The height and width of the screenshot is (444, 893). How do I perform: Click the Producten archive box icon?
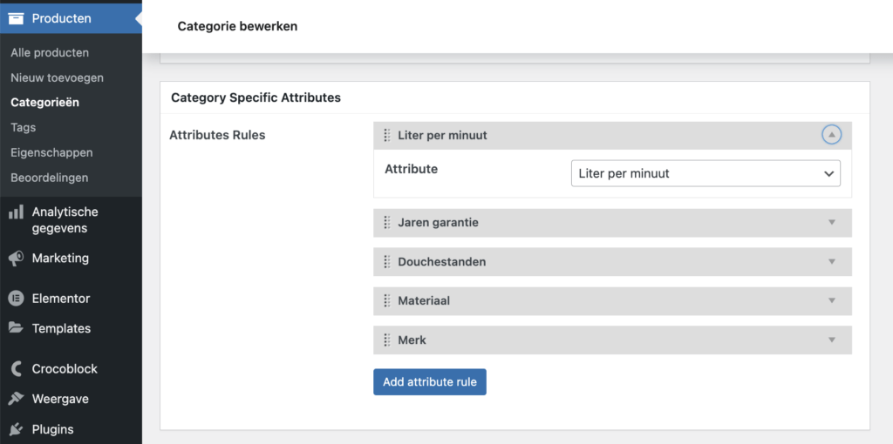[x=16, y=19]
